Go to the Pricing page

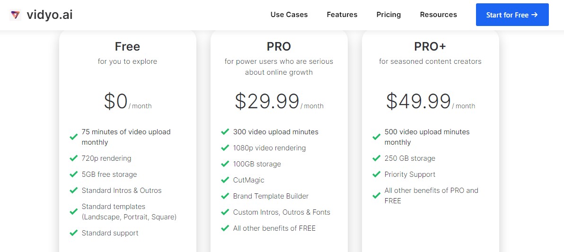388,15
